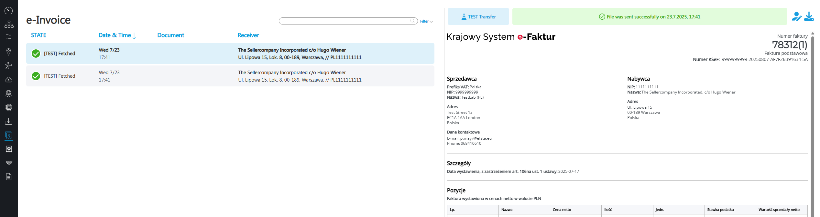This screenshot has height=217, width=820.
Task: Click the Document column header
Action: pos(170,35)
